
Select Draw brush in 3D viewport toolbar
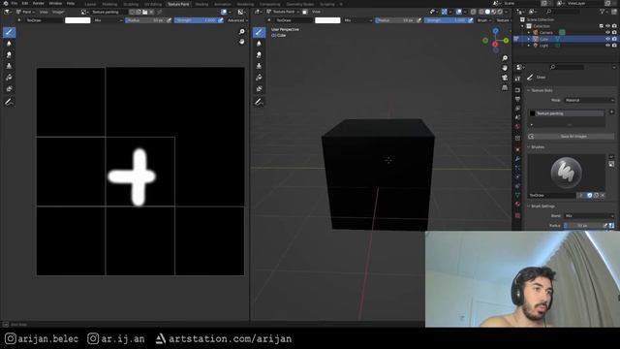click(x=259, y=32)
